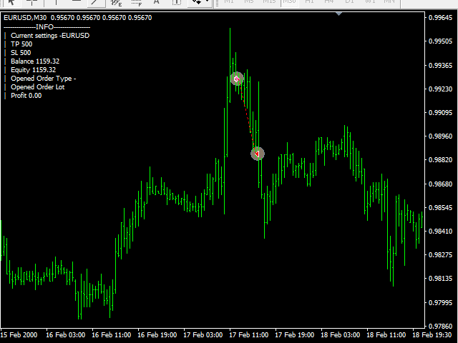Click the 0.99090 price axis label

(439, 113)
